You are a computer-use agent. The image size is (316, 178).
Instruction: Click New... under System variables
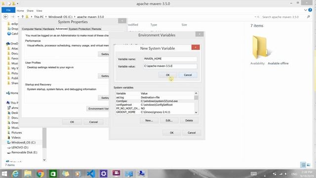click(149, 121)
